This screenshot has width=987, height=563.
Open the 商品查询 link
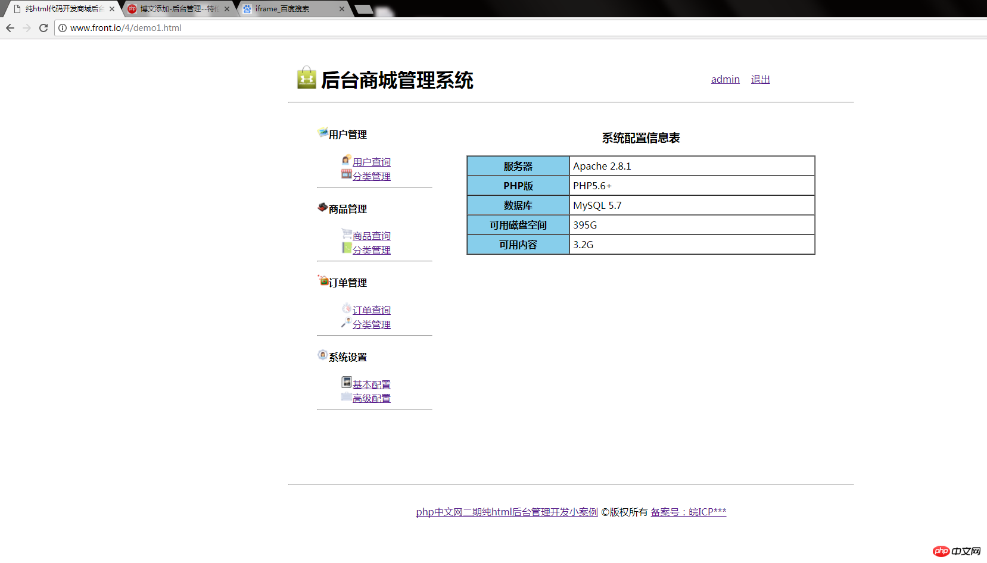click(x=372, y=236)
